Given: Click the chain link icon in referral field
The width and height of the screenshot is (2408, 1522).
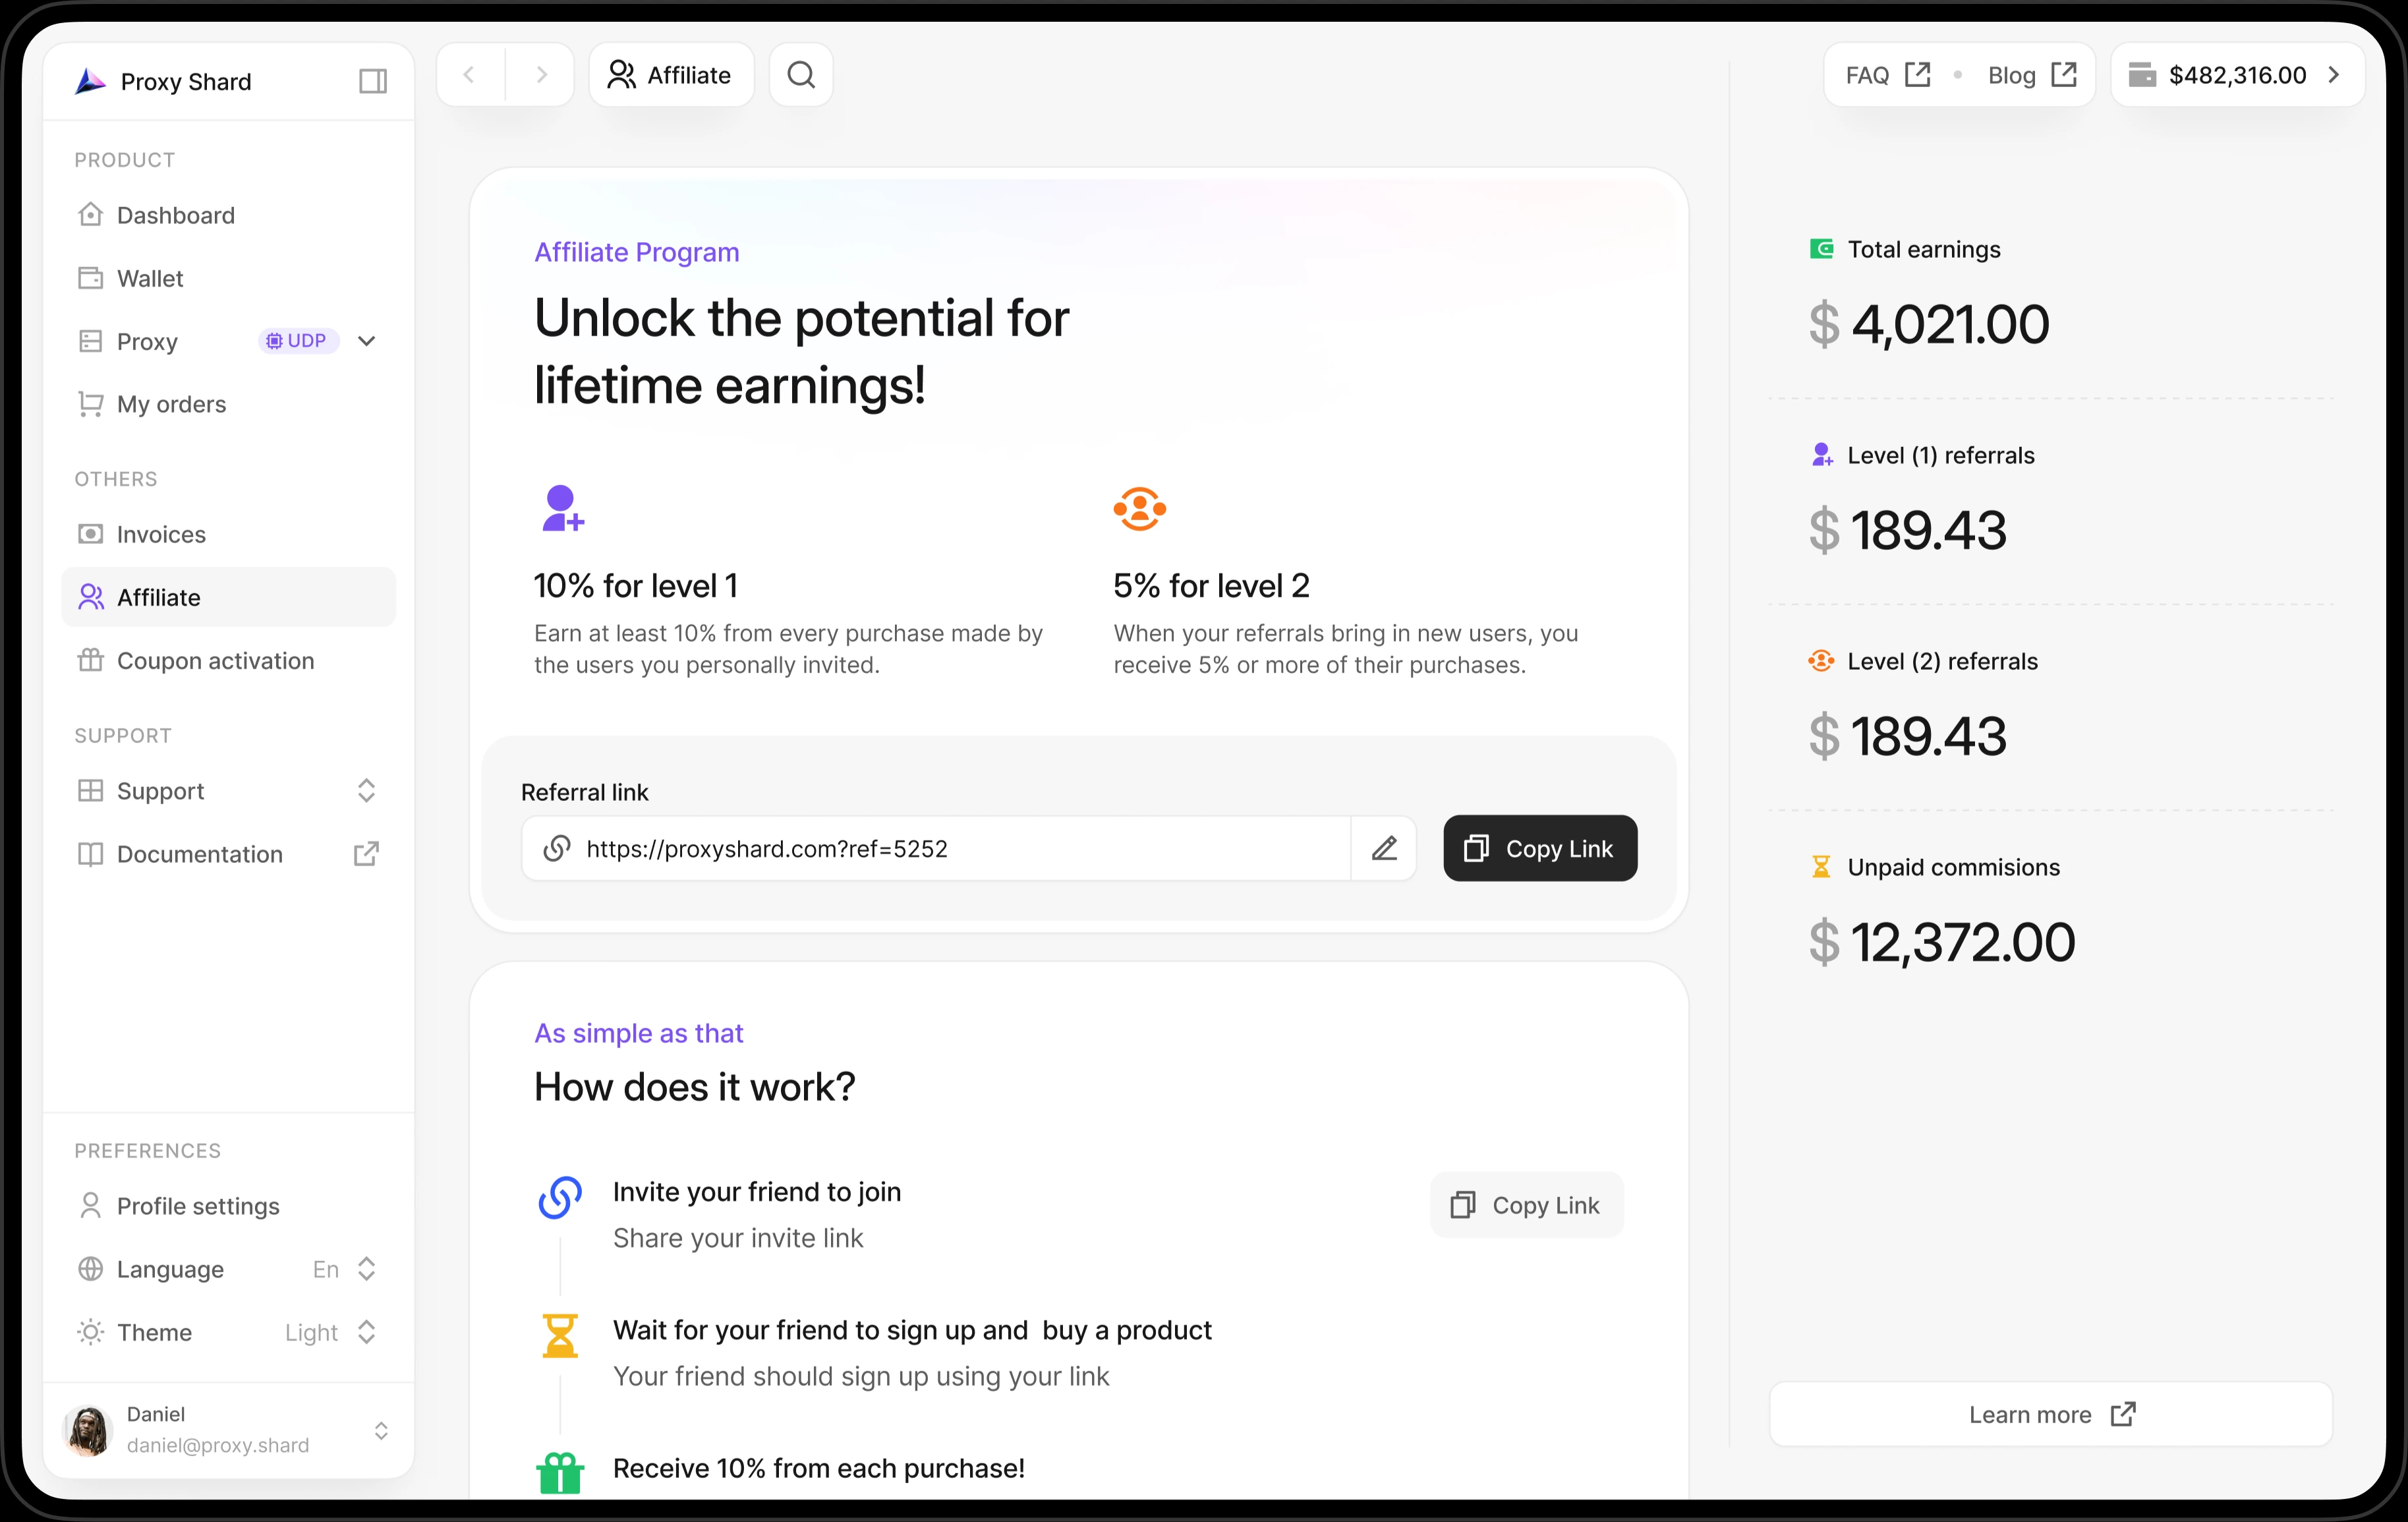Looking at the screenshot, I should point(557,849).
